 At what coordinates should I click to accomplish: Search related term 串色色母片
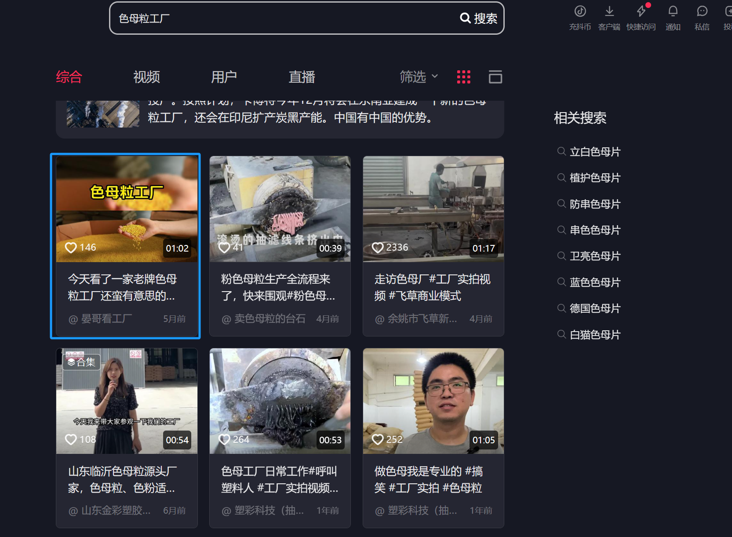595,230
